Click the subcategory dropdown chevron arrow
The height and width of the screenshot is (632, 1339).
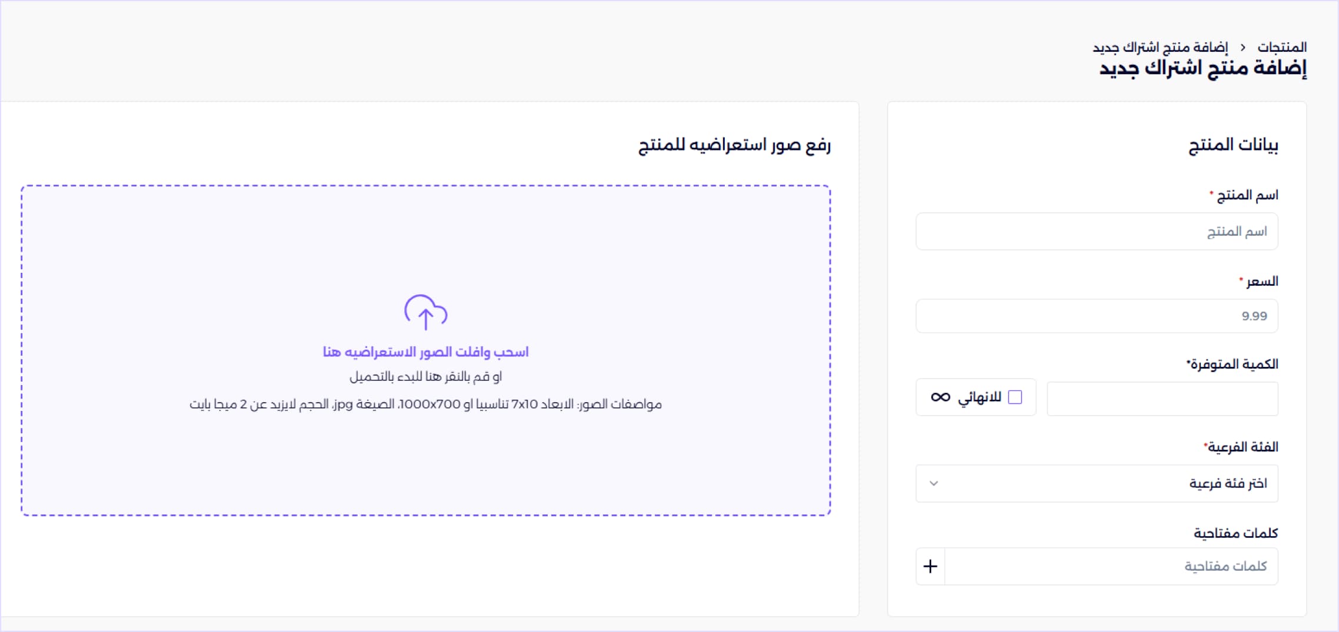coord(934,483)
